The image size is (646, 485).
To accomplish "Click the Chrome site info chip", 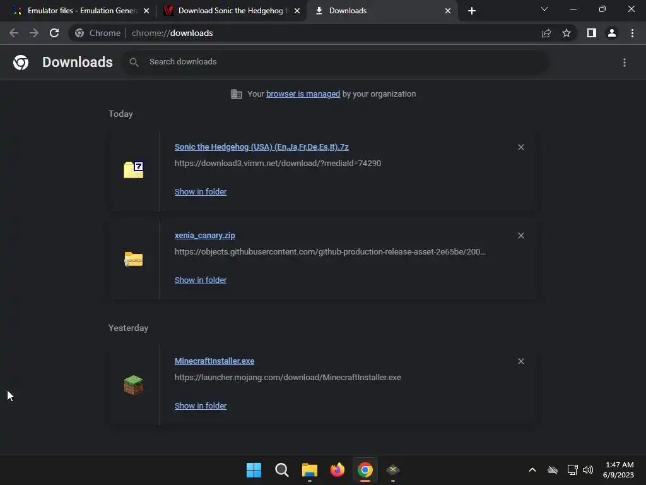I will point(98,33).
